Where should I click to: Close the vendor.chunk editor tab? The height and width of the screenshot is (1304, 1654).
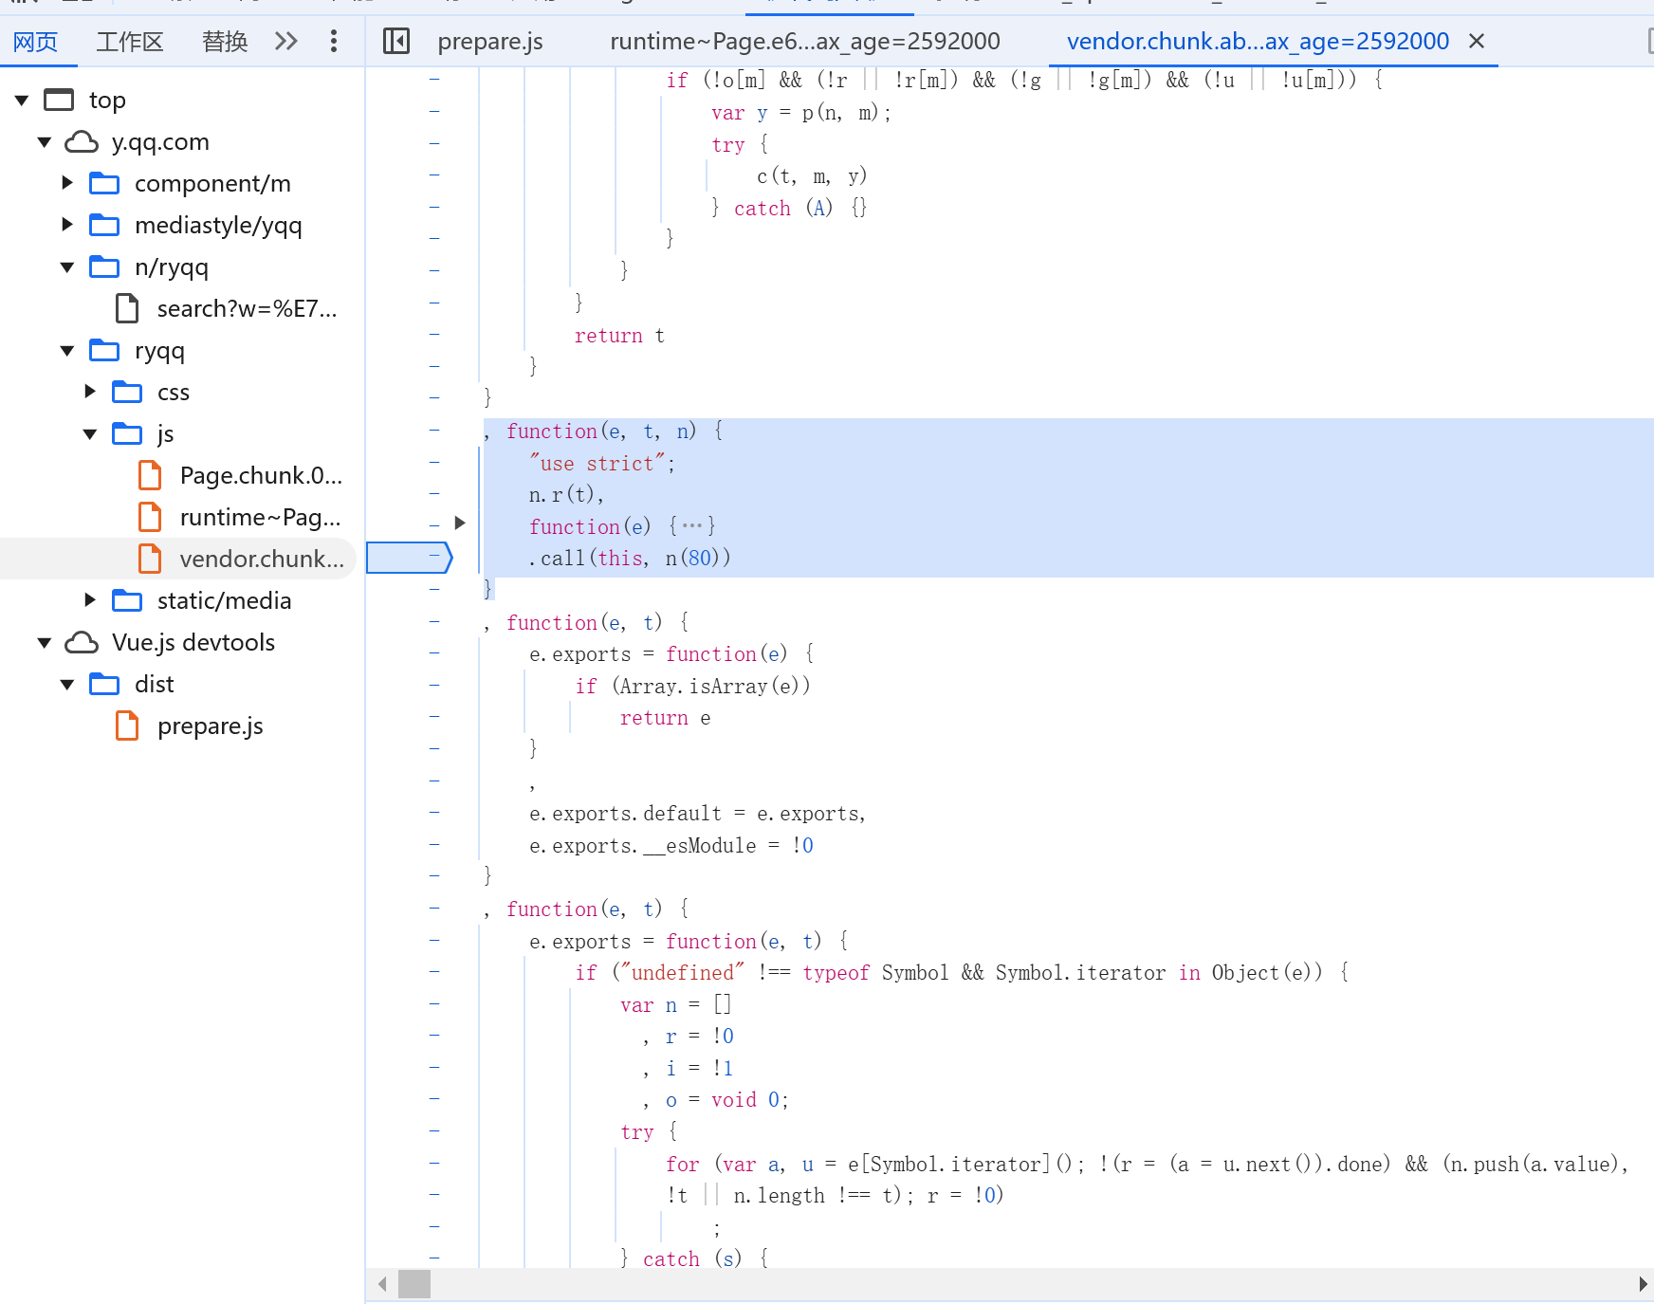click(x=1477, y=41)
